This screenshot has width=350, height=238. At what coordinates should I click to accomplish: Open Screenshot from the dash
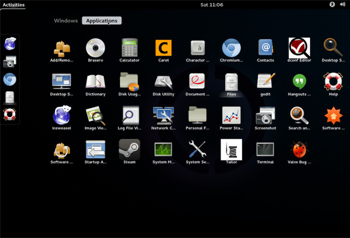pyautogui.click(x=10, y=61)
